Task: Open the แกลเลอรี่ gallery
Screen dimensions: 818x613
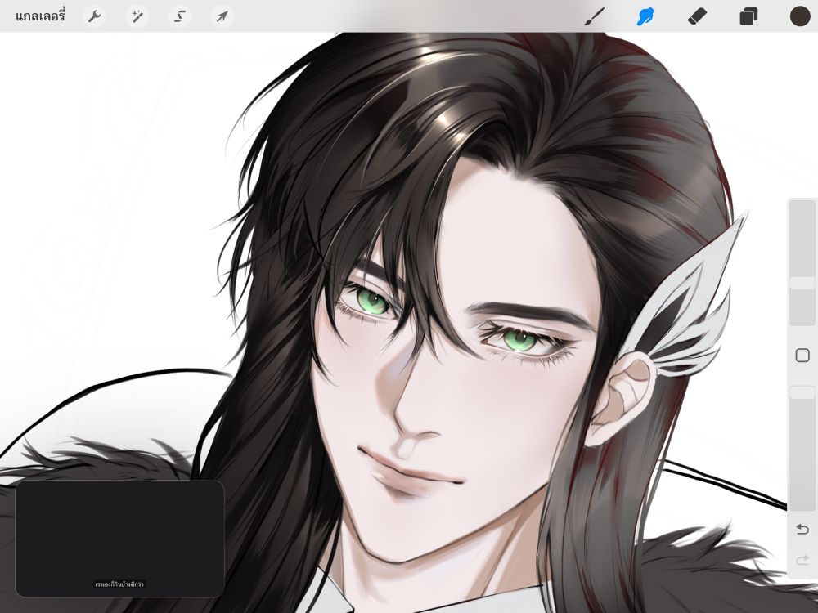Action: coord(40,16)
